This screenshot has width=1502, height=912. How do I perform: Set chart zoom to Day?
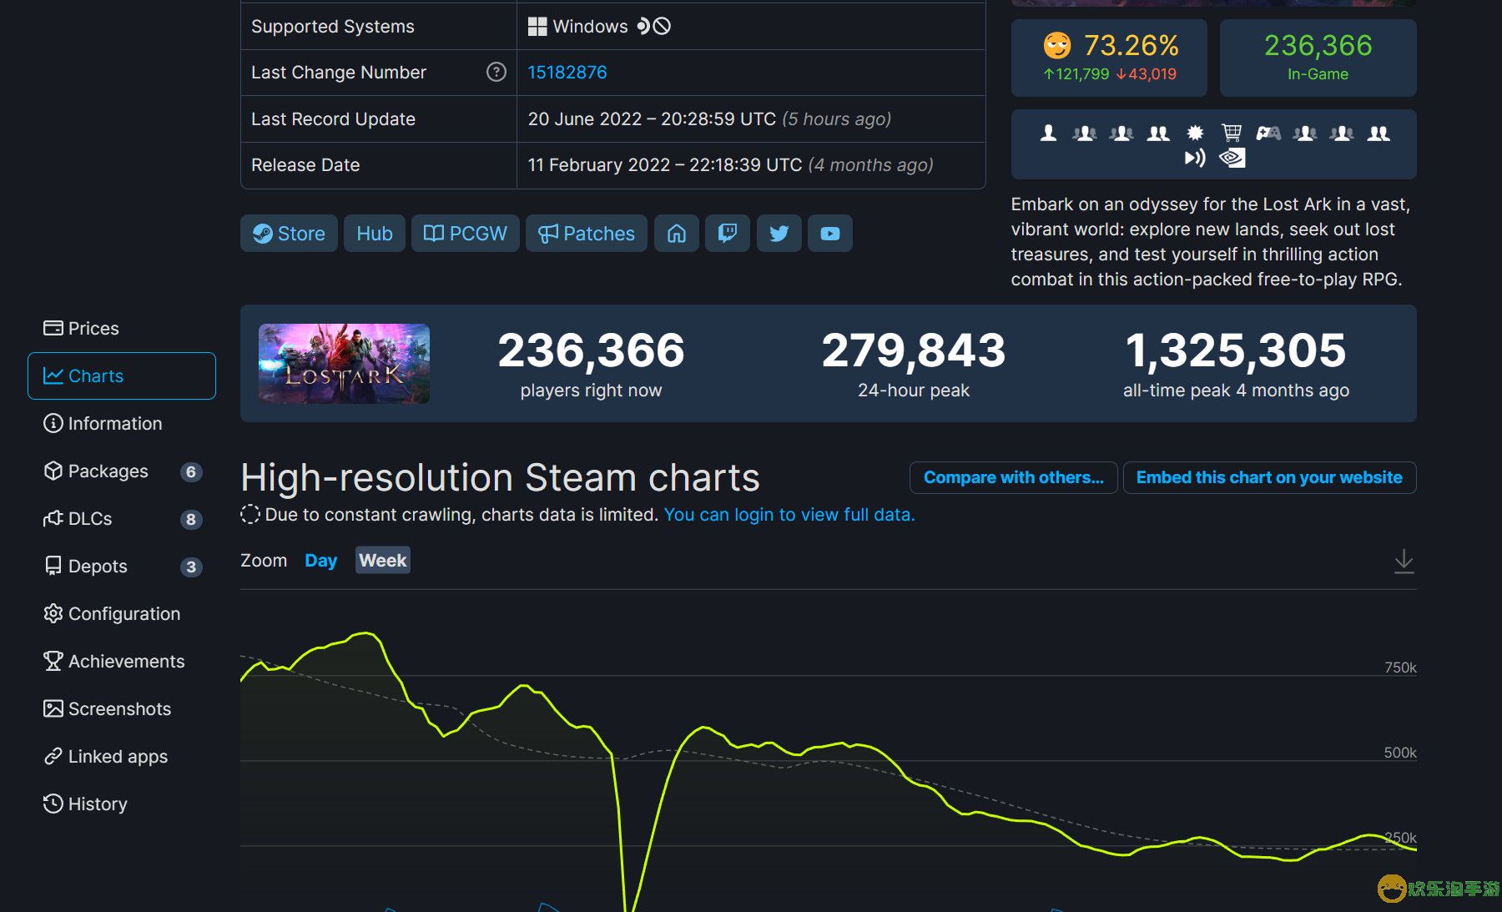point(320,561)
